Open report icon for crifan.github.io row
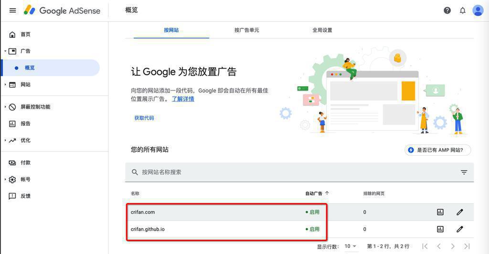The height and width of the screenshot is (254, 489). 440,229
